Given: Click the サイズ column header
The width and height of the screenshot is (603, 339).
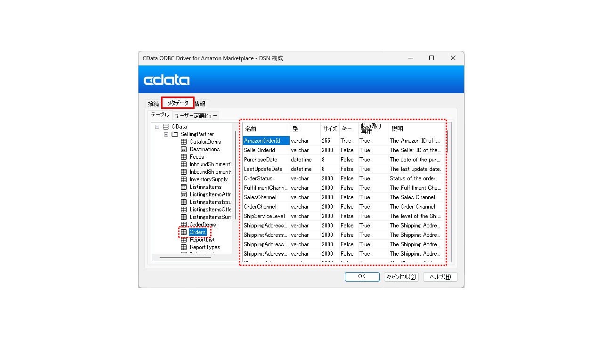Looking at the screenshot, I should pos(330,129).
